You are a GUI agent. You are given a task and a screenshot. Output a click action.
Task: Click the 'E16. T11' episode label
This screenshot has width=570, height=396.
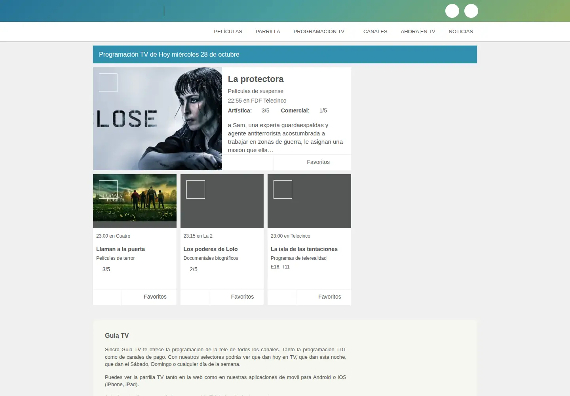(x=280, y=267)
